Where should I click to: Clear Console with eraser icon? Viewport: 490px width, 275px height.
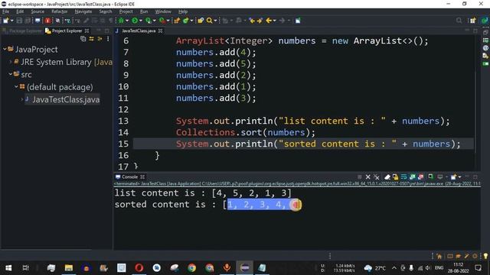click(387, 177)
